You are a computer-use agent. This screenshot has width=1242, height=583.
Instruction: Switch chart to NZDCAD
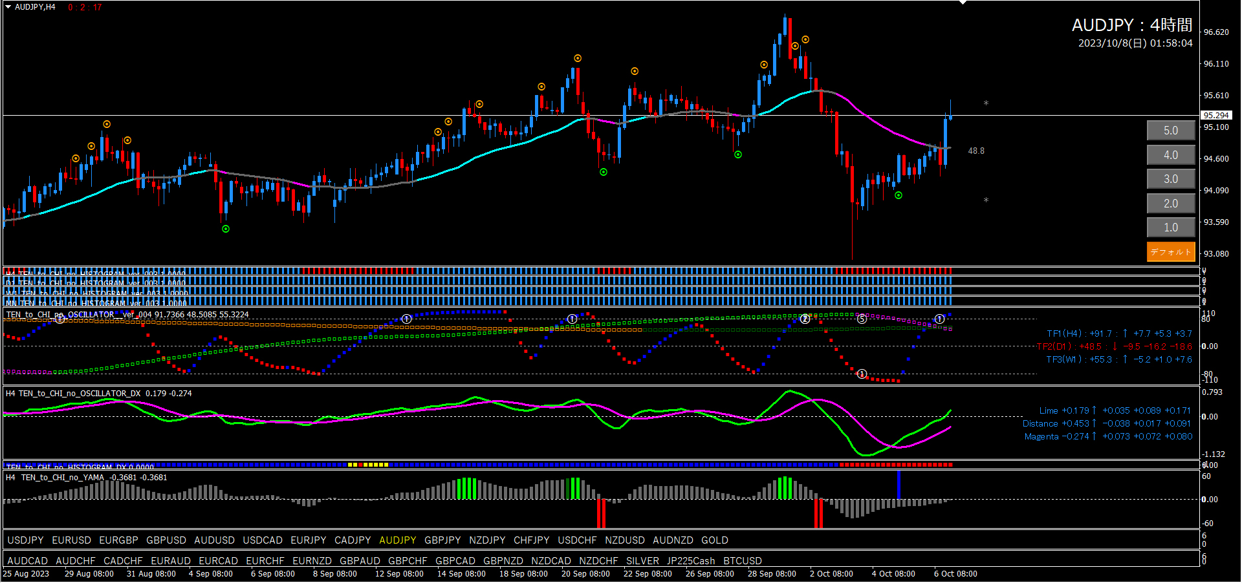pyautogui.click(x=551, y=561)
